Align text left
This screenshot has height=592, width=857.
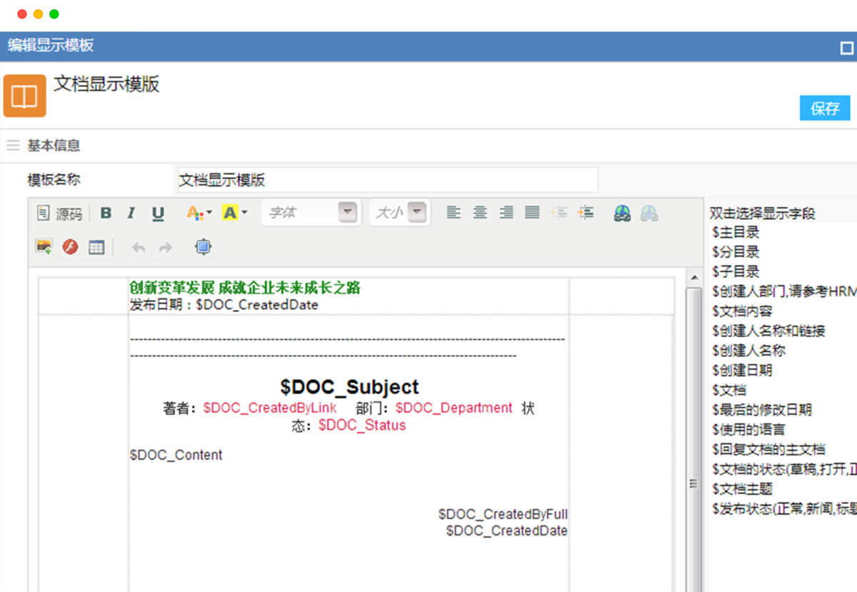coord(453,213)
